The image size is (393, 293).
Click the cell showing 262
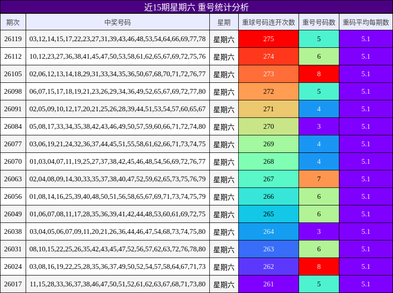269,266
